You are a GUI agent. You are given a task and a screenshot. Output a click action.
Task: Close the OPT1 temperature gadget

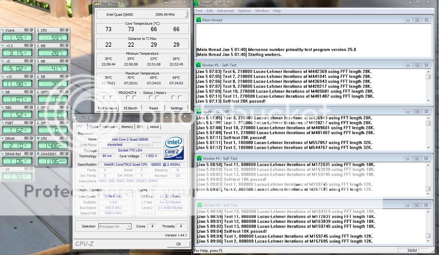[66, 92]
